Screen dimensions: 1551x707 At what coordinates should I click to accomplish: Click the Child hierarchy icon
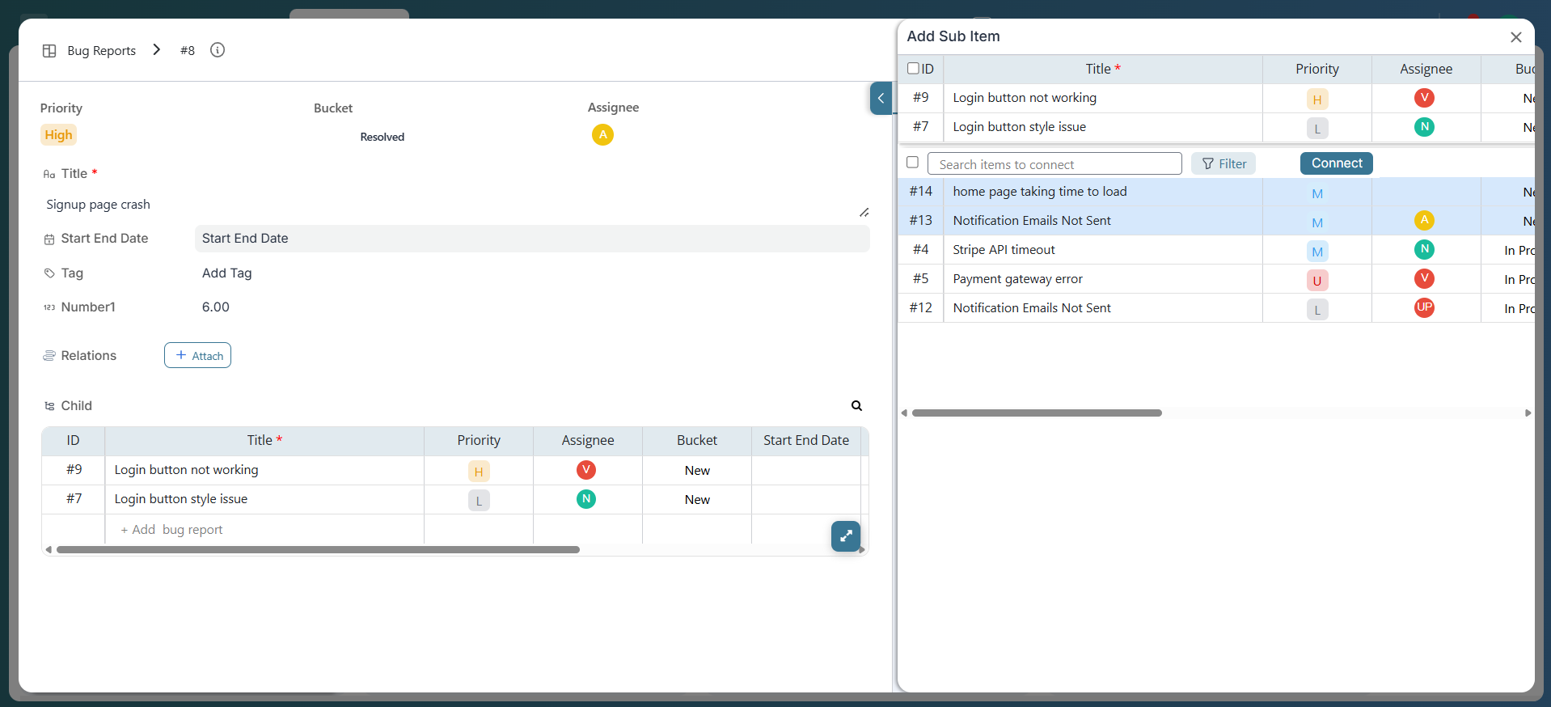pyautogui.click(x=49, y=406)
